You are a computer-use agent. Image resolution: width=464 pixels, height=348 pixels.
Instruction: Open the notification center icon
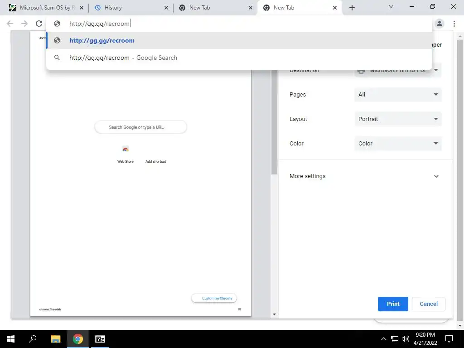449,339
